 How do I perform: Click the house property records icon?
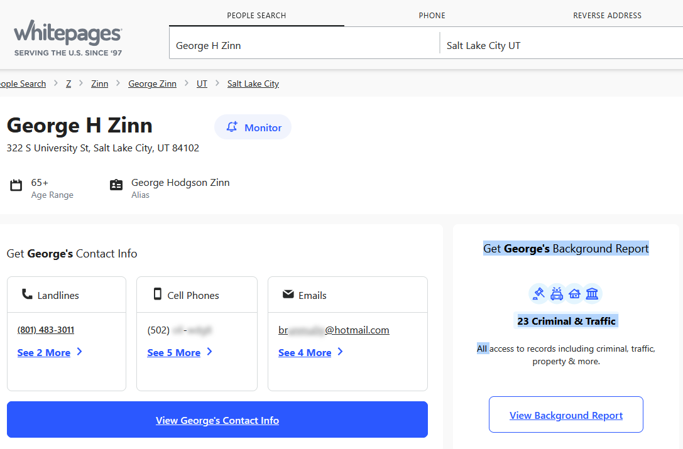pos(574,293)
